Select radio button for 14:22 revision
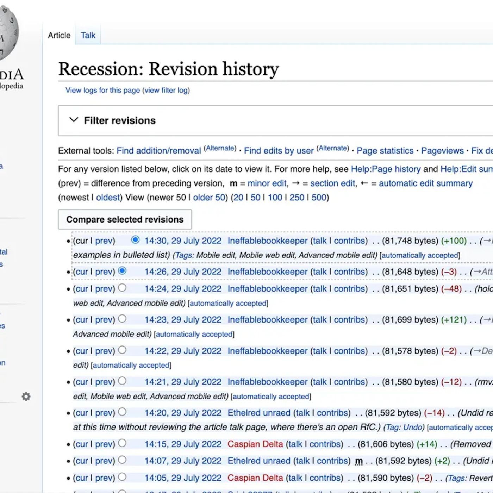This screenshot has height=493, width=493. (122, 350)
